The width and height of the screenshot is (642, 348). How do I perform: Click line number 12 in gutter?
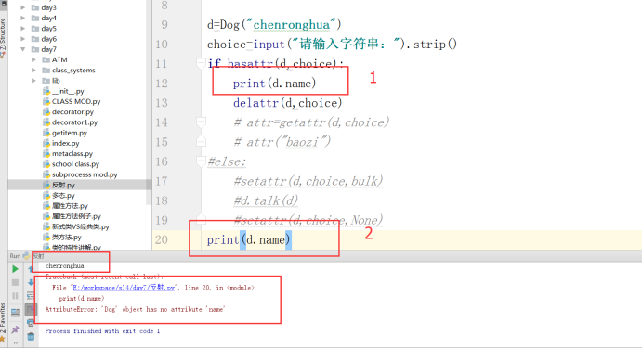162,84
